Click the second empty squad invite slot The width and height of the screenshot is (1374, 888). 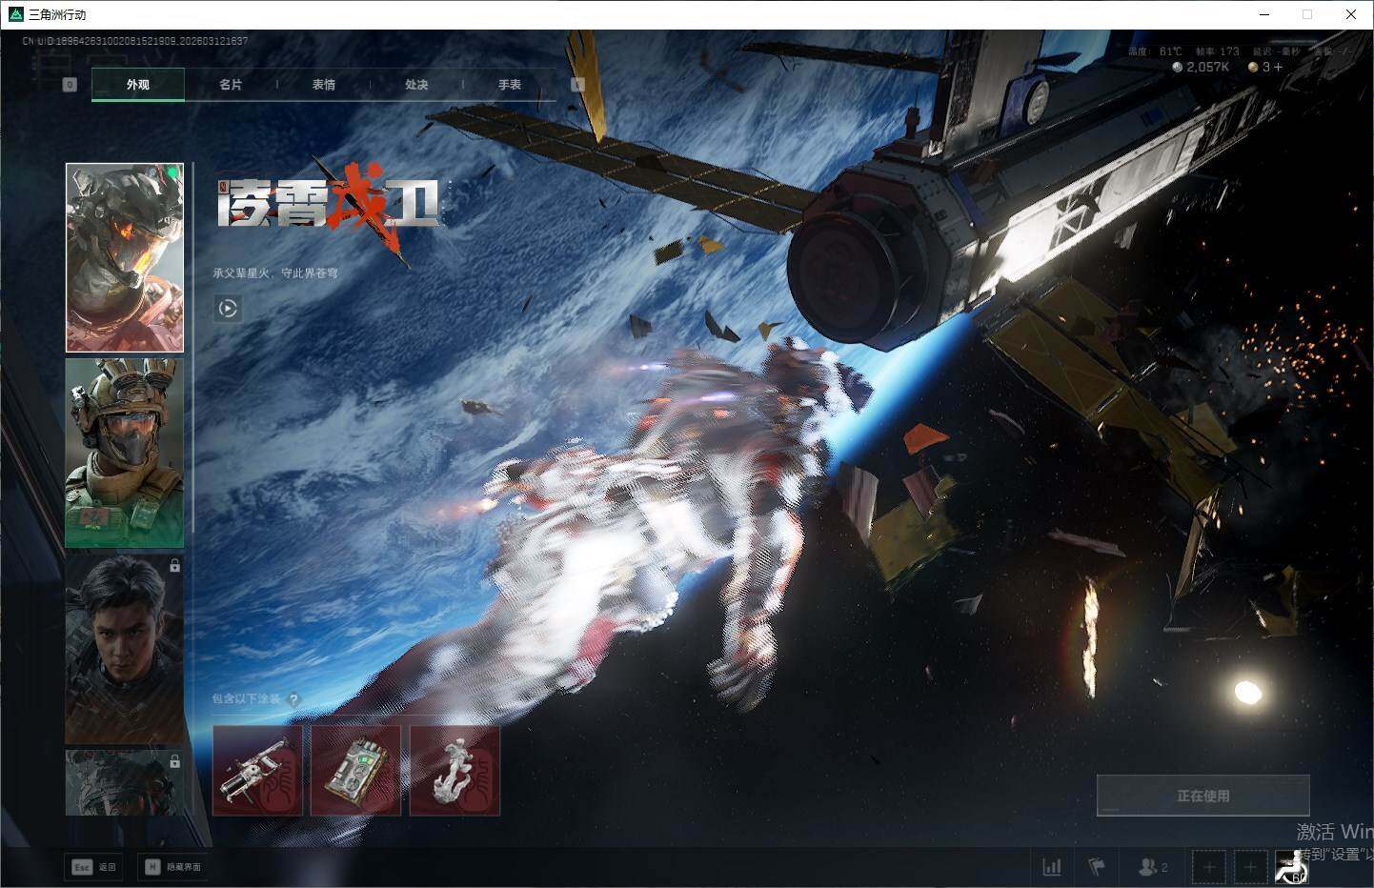[x=1250, y=867]
